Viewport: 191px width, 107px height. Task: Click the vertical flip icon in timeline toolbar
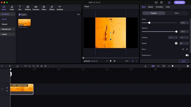(46, 66)
